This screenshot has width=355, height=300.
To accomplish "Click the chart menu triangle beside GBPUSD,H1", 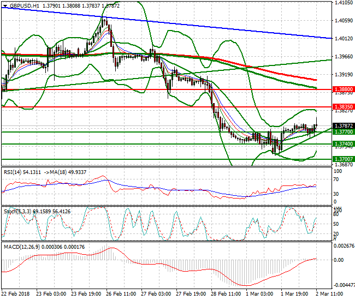I will point(5,6).
